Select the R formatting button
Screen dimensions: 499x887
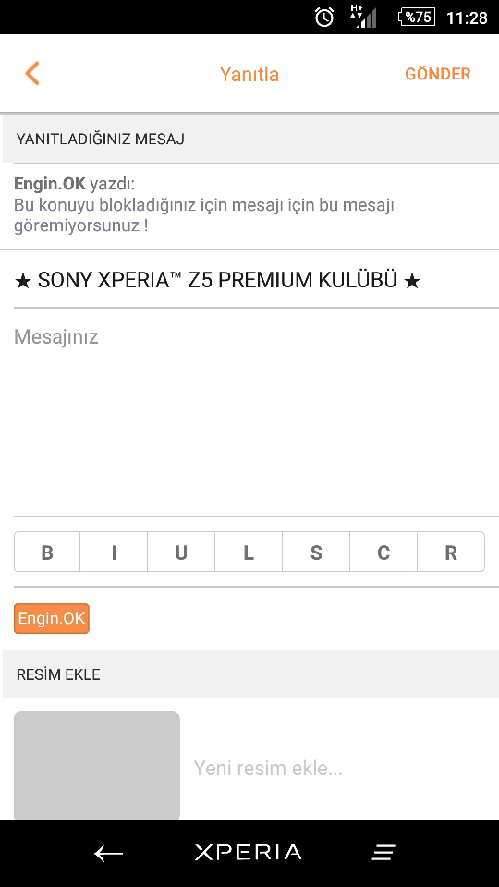pos(451,553)
